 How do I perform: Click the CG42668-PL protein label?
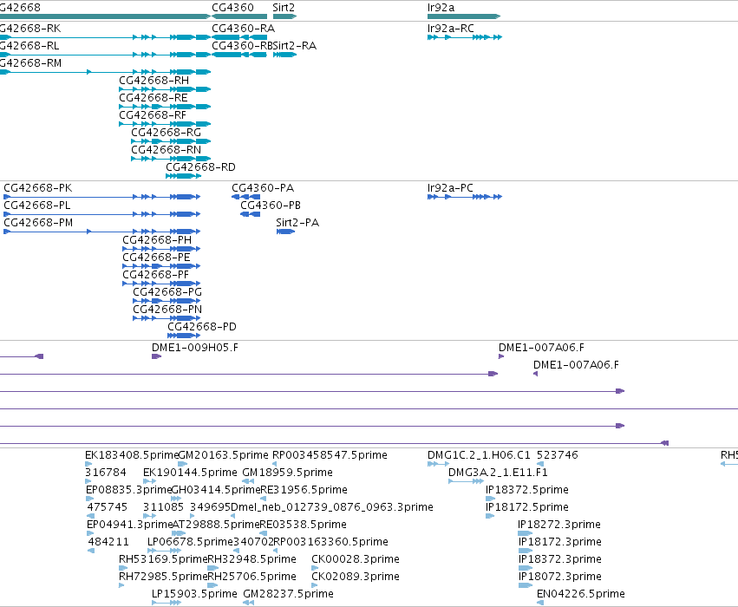[37, 206]
